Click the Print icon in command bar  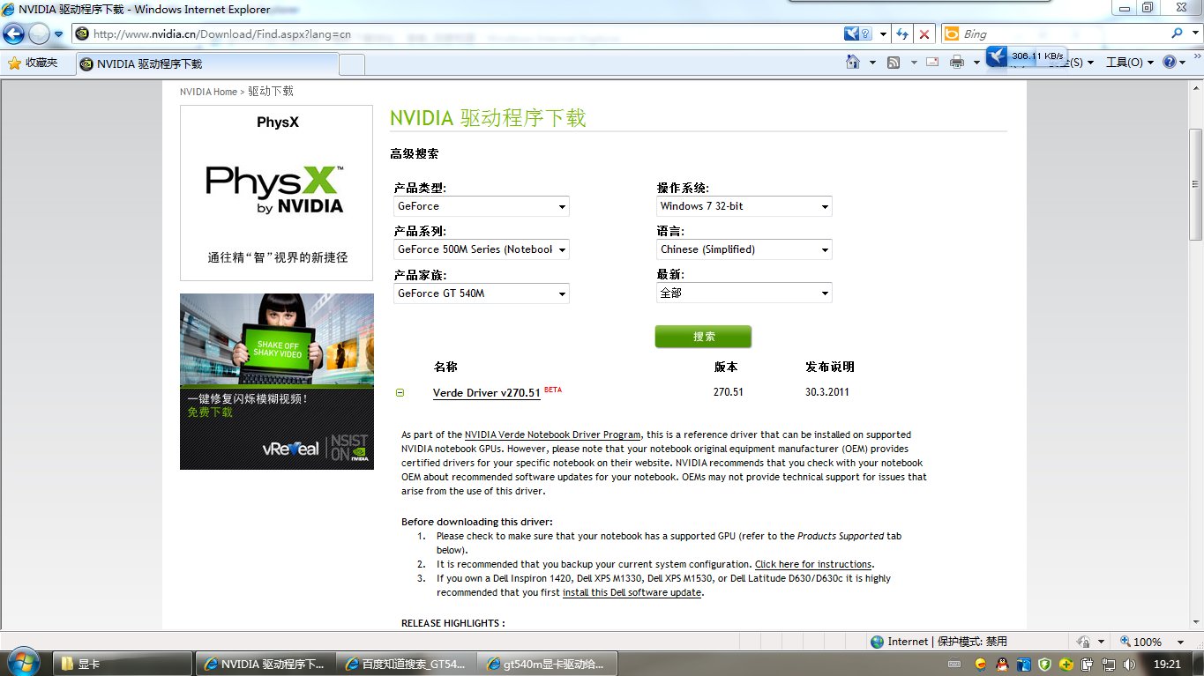(x=957, y=63)
